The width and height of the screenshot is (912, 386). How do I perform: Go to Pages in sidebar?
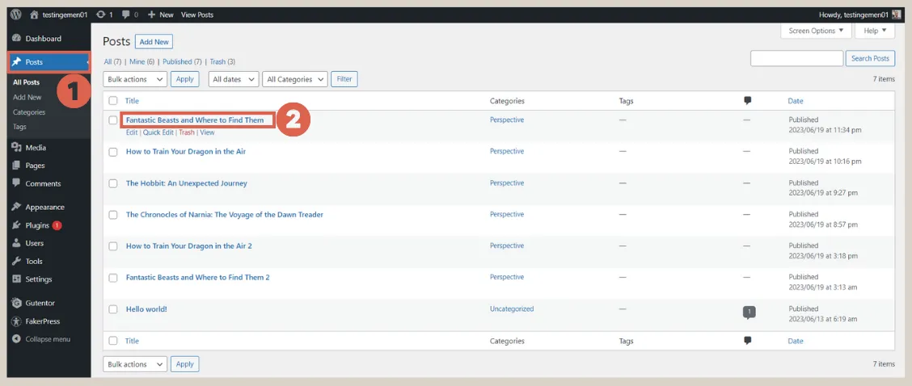(x=35, y=166)
